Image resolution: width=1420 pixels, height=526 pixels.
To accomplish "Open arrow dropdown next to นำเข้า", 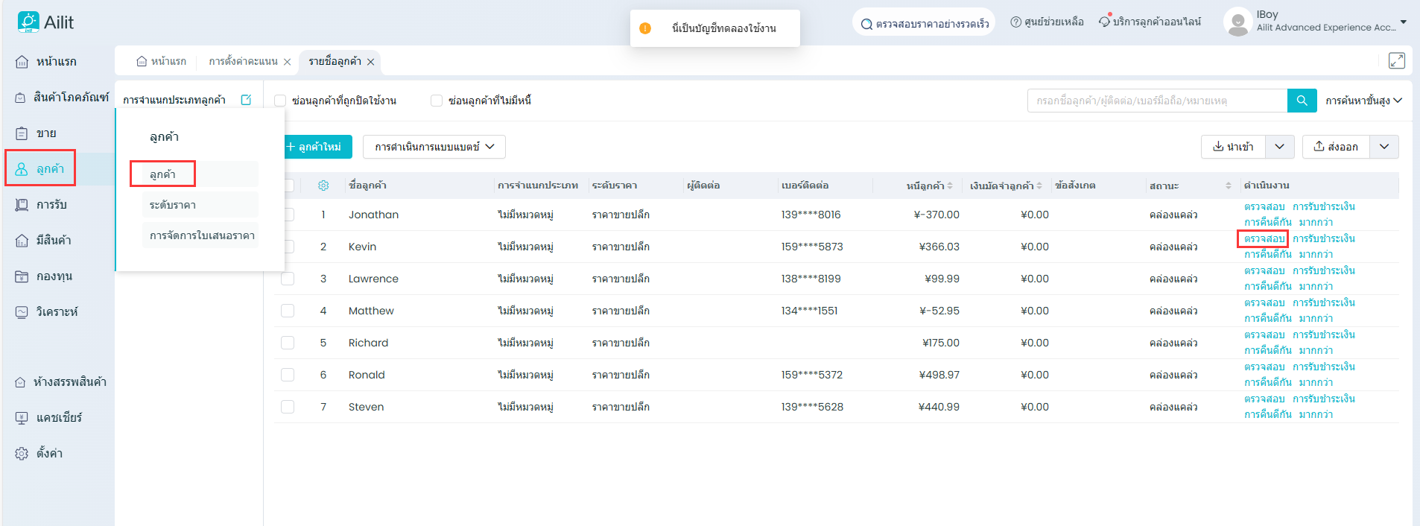I will click(x=1279, y=147).
